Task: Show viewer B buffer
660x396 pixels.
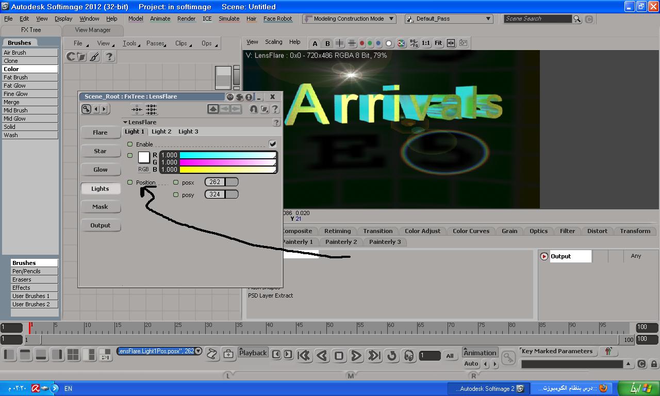Action: tap(327, 43)
